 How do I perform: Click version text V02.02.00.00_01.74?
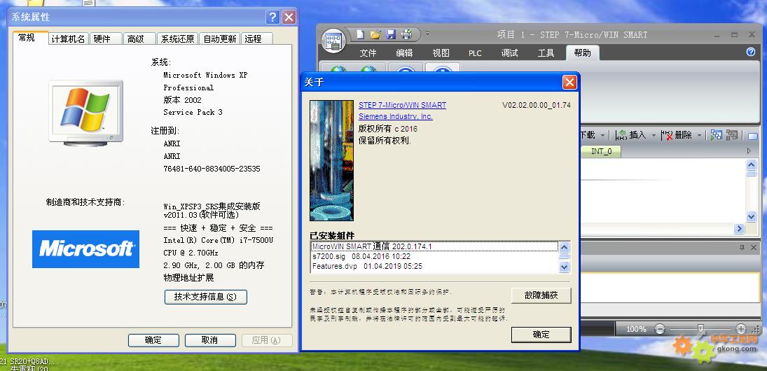tap(536, 105)
